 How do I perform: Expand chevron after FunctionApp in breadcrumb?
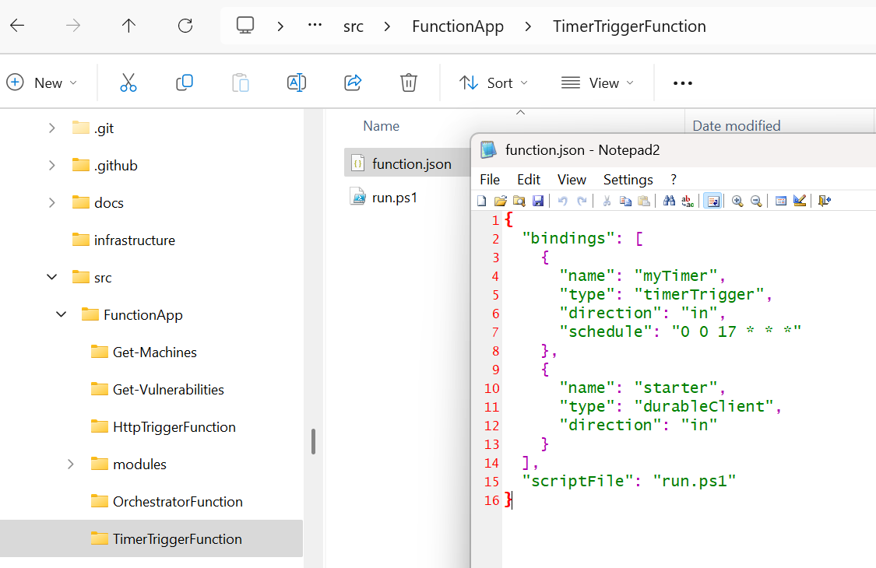click(x=528, y=26)
